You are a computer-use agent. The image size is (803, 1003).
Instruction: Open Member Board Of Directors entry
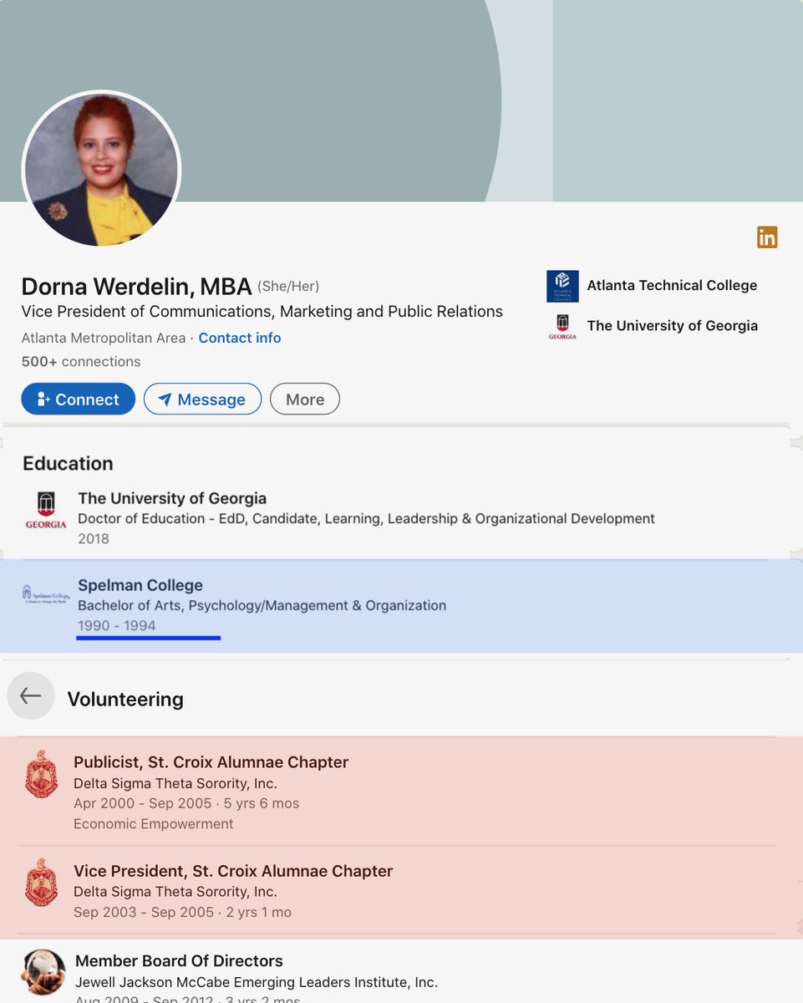click(179, 961)
